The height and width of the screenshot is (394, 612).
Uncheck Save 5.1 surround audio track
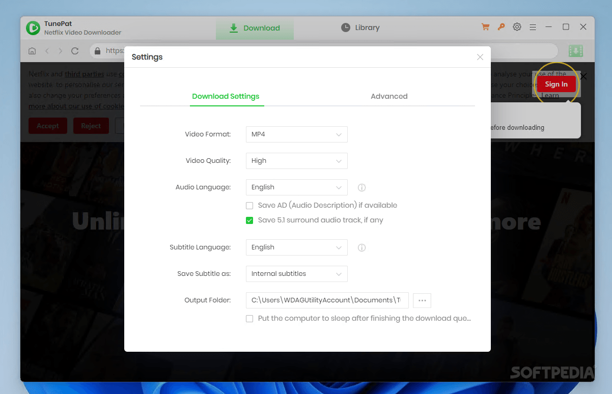pyautogui.click(x=249, y=220)
